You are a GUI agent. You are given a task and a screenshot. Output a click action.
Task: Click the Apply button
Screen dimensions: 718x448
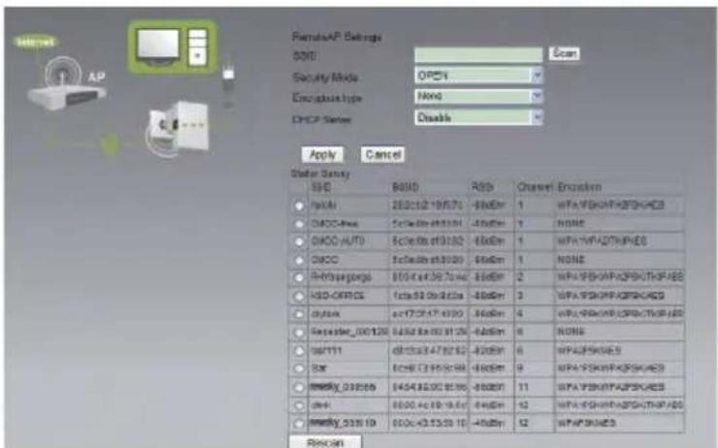tap(322, 155)
